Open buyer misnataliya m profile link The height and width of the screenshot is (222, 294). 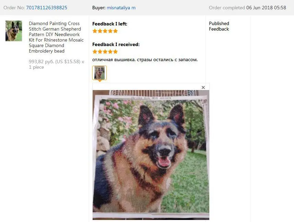pos(121,8)
